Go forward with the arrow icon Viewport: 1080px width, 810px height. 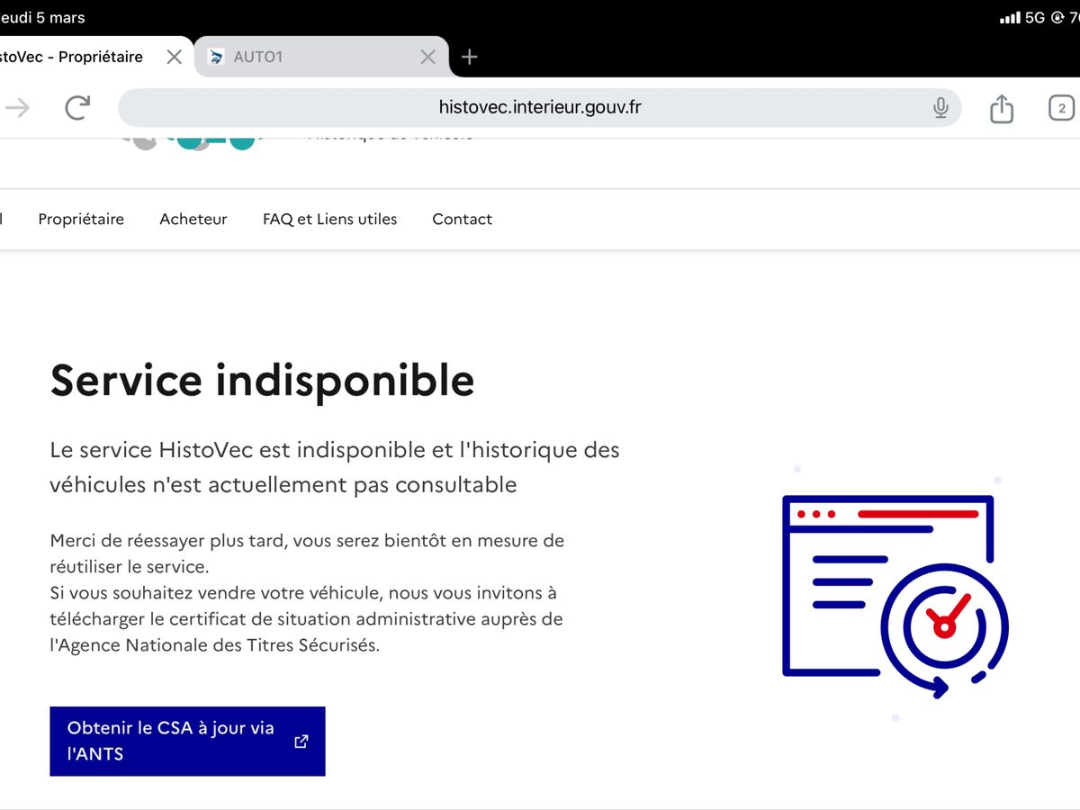click(18, 108)
